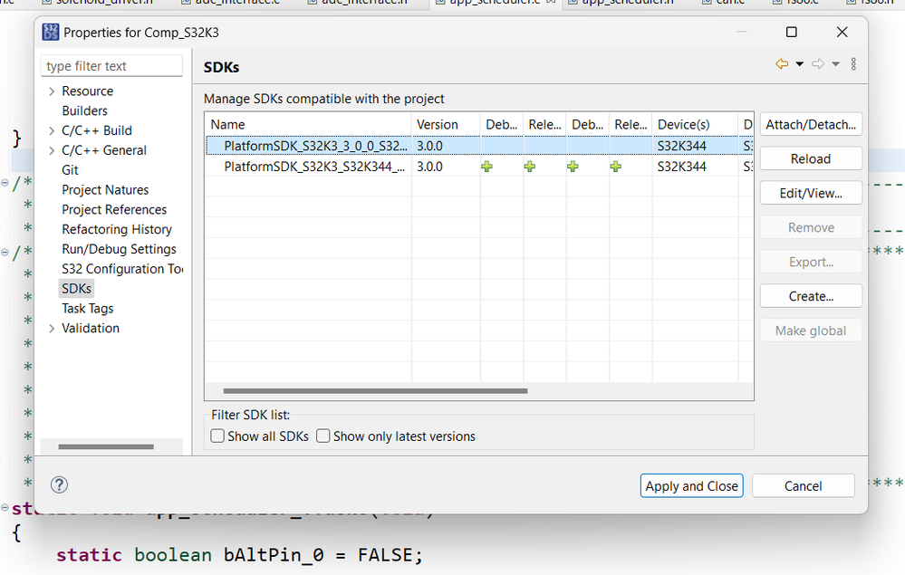Open the view menu three-dots icon

[853, 64]
